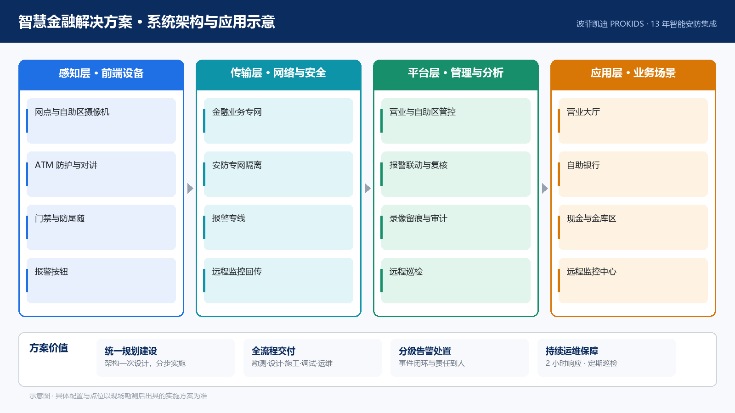Click the 全流程交付 value block
The image size is (735, 413).
[x=312, y=357]
